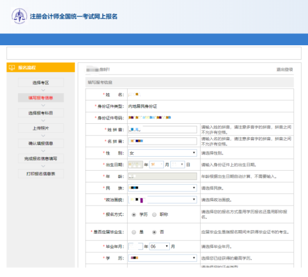
Task: Open the 完成报名信息填写 step
Action: tap(41, 158)
